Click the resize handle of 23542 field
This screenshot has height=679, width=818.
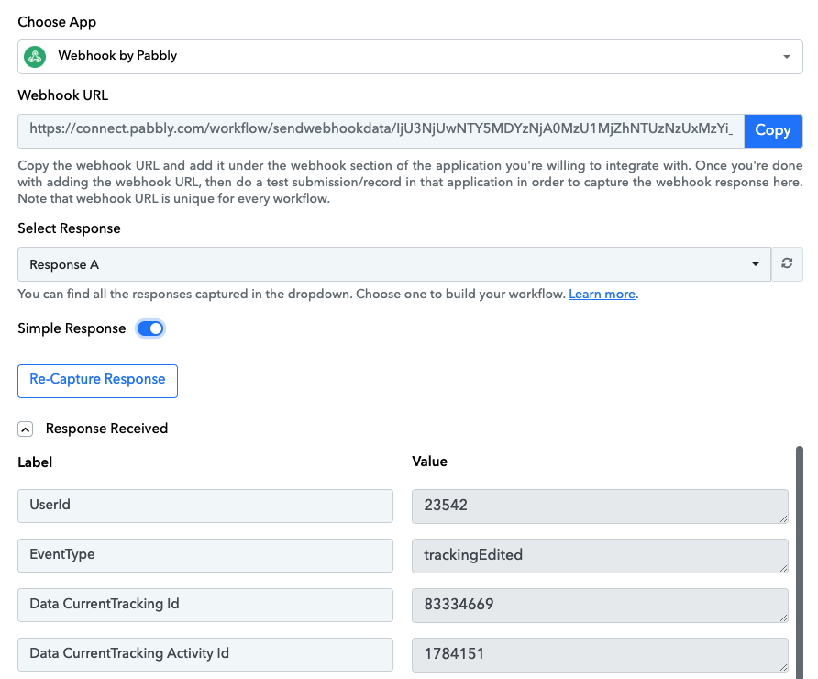point(783,518)
